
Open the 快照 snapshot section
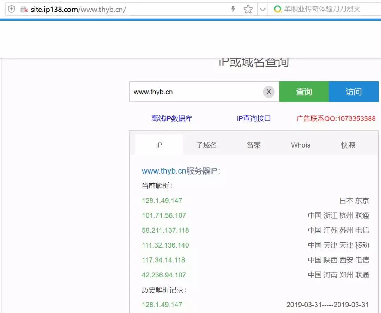tap(348, 145)
